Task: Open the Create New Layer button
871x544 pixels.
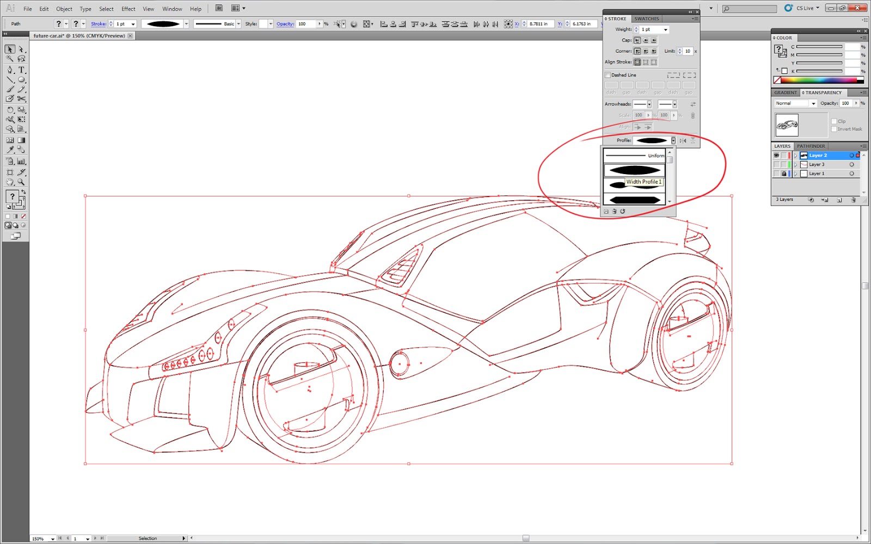Action: coord(839,200)
